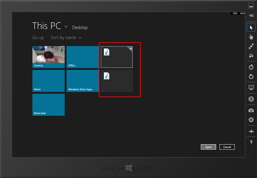
Task: Open the Sort by name dropdown
Action: 66,37
